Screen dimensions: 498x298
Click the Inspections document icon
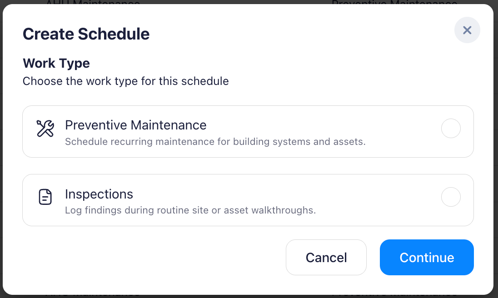[x=45, y=197]
